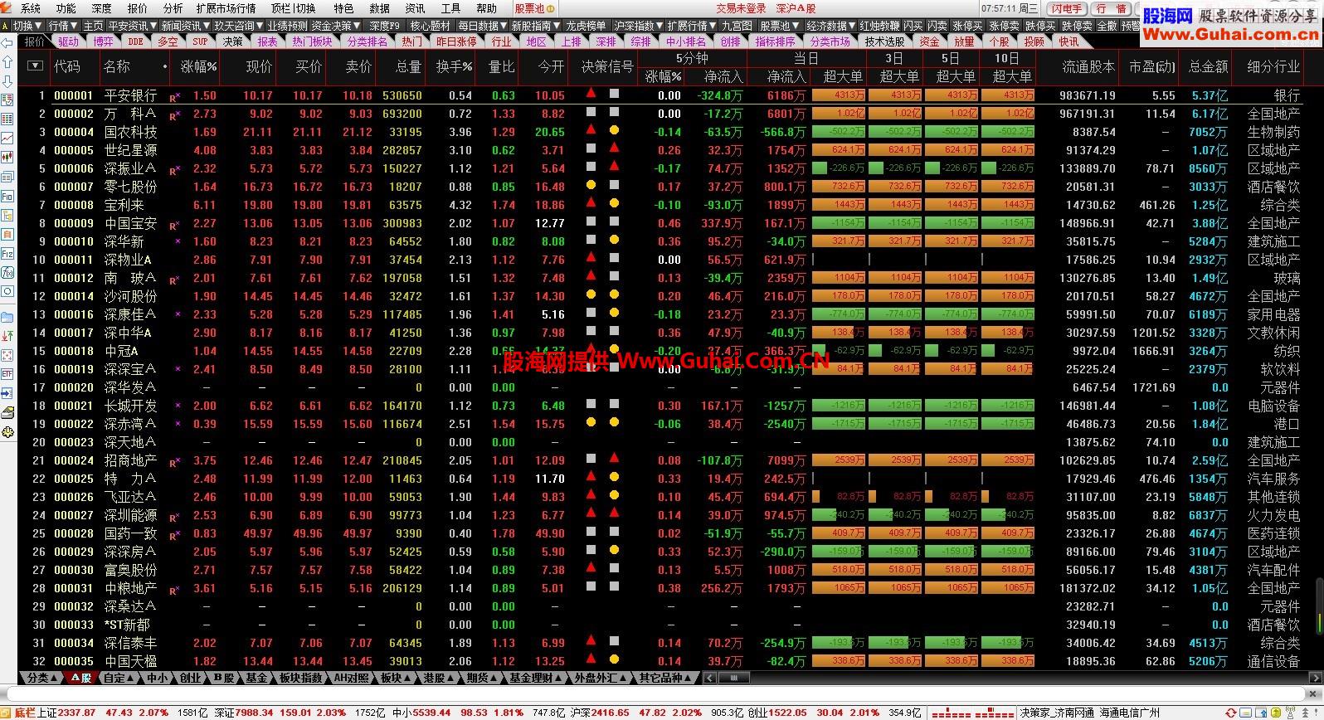Click the orange icon next to 股票池 menu
The width and height of the screenshot is (1324, 720).
552,8
